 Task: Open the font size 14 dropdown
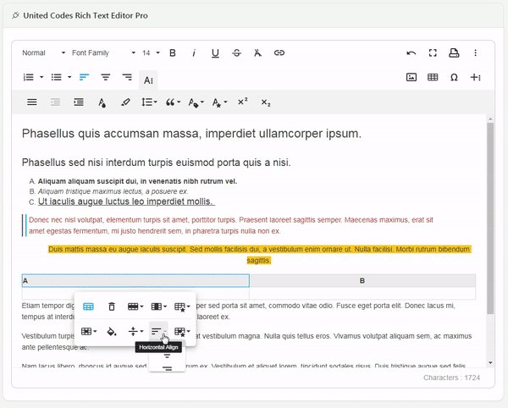coord(151,52)
